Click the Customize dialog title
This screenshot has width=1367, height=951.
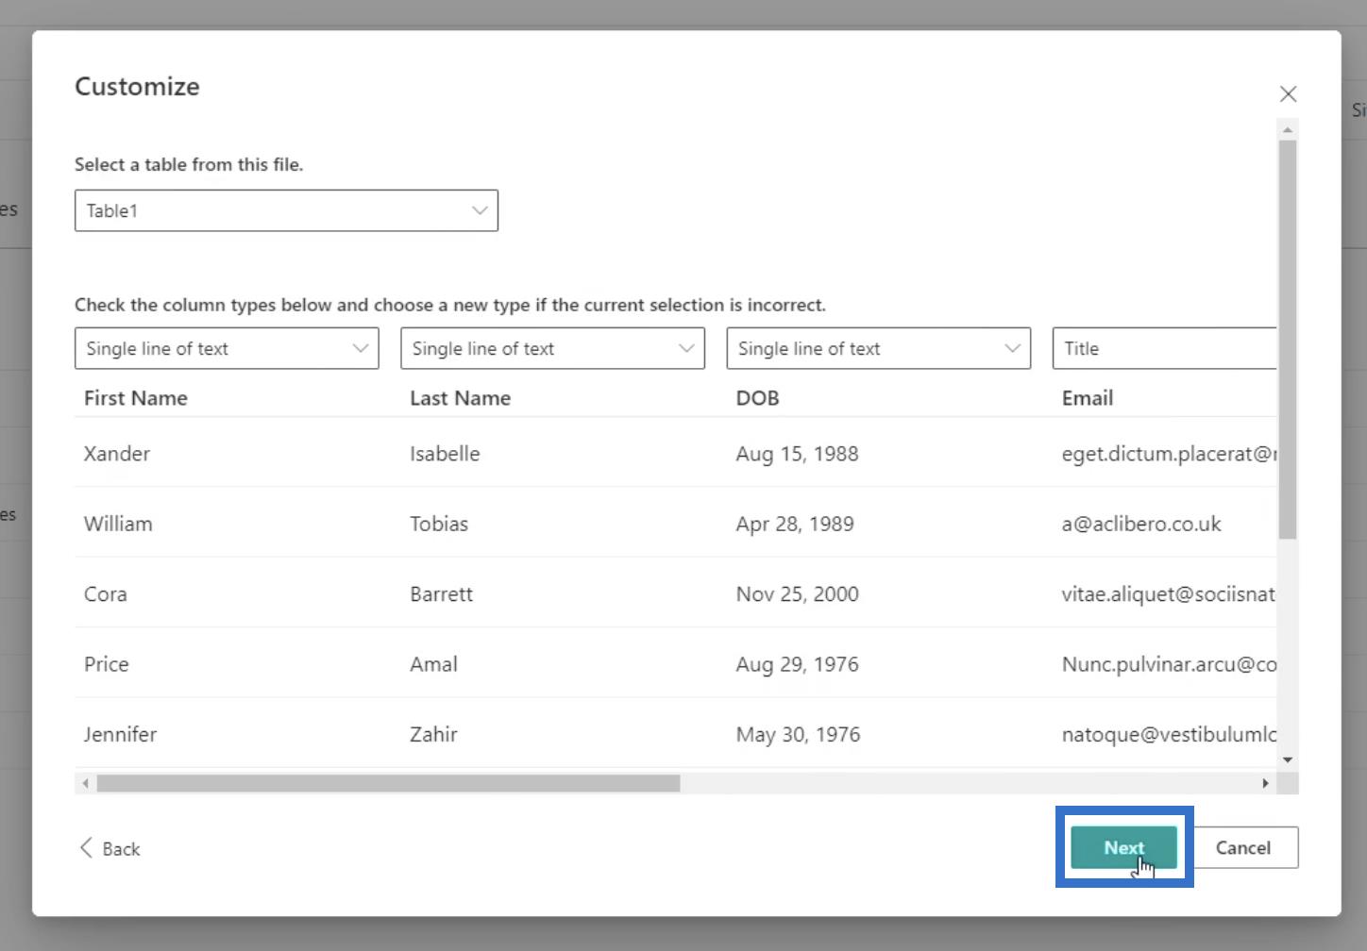point(137,86)
